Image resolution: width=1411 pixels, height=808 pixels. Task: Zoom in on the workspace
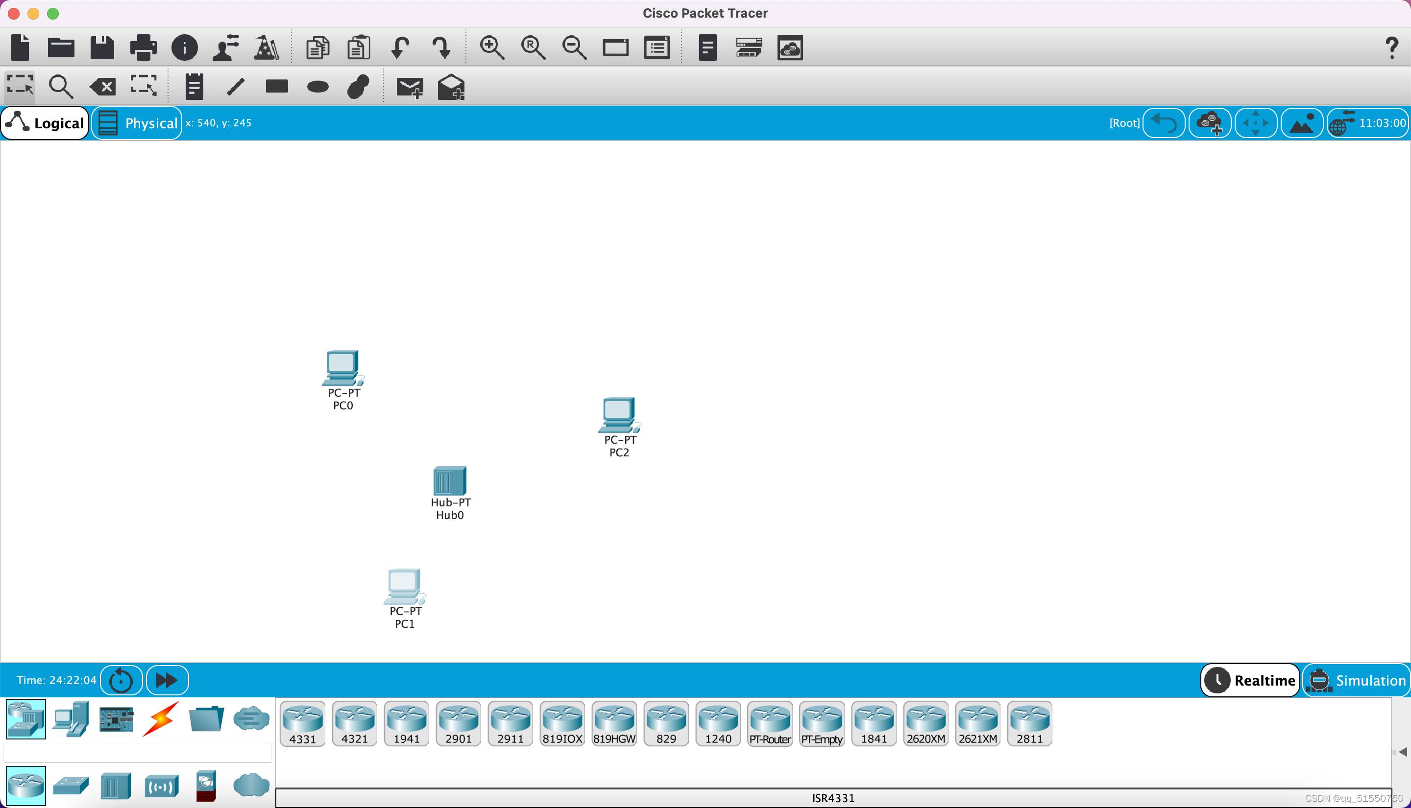click(492, 47)
